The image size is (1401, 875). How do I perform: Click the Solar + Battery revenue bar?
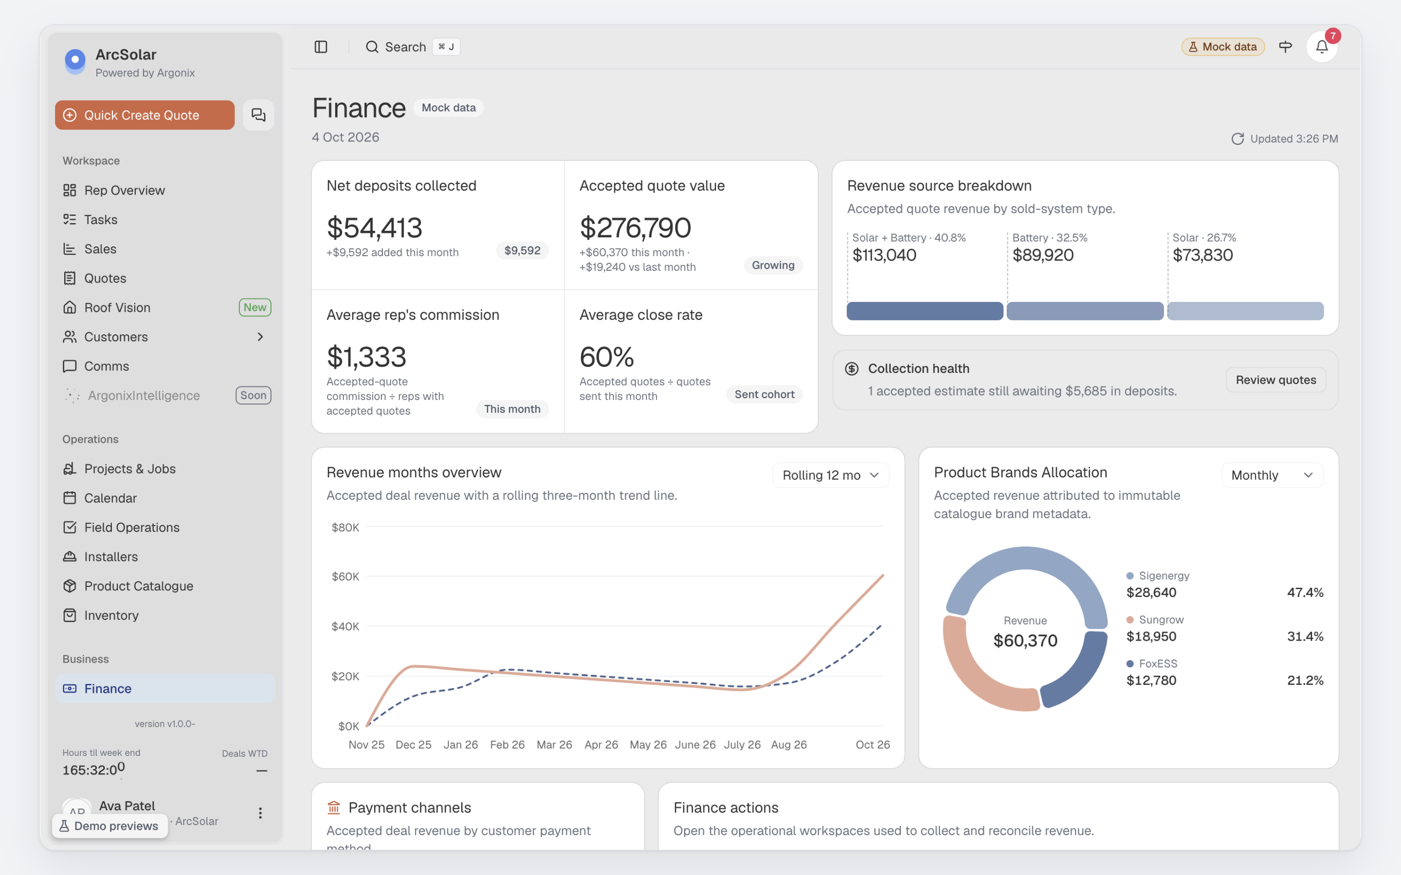coord(925,311)
